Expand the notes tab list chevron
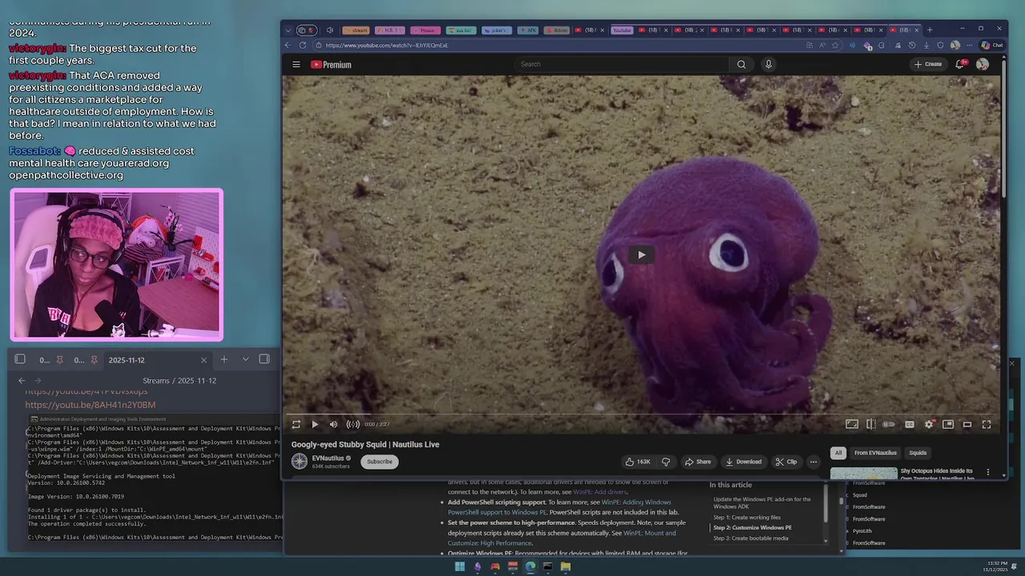 pos(246,359)
